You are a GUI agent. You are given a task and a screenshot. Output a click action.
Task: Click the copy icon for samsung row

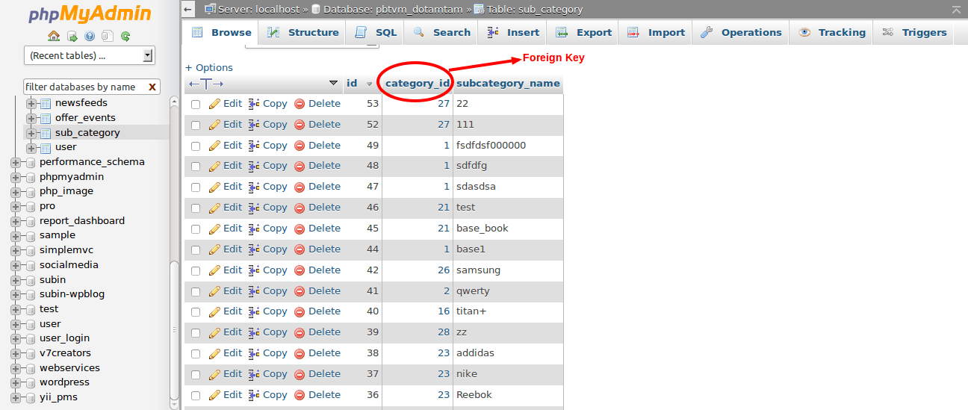[x=254, y=270]
